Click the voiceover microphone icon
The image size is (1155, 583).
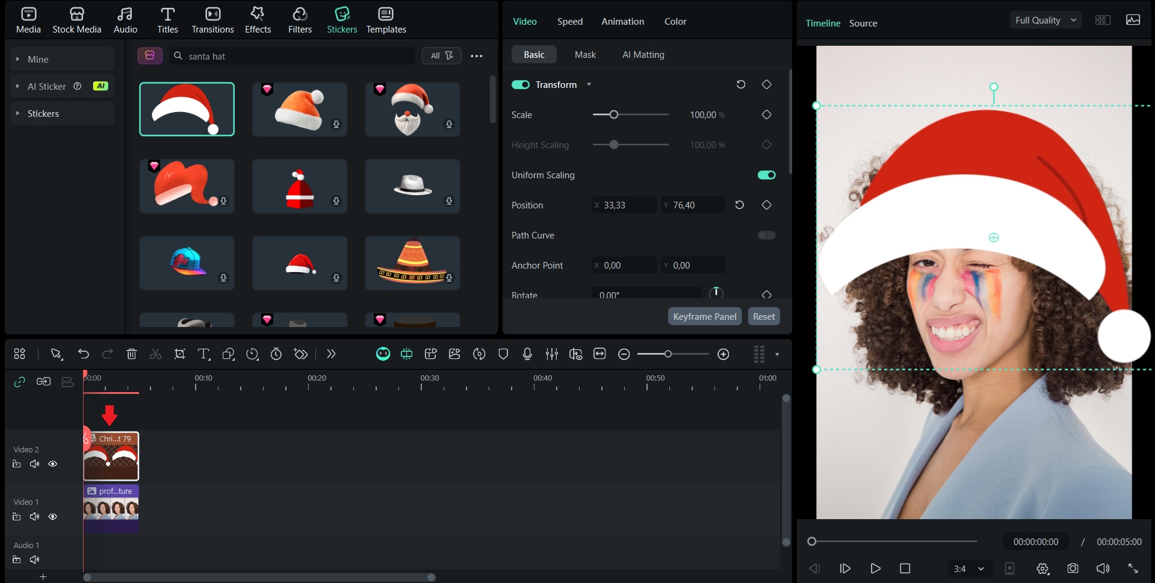click(527, 354)
